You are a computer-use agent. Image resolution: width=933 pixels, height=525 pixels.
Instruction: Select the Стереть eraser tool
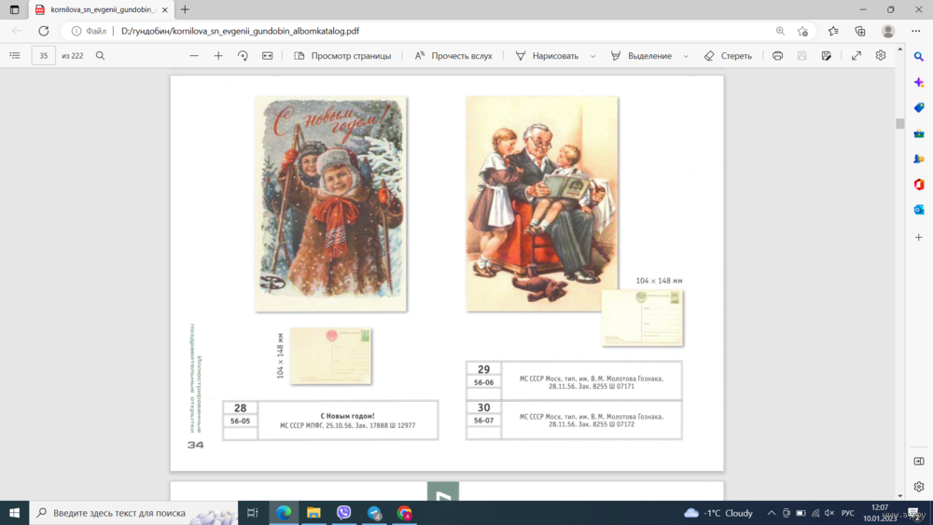pyautogui.click(x=728, y=55)
